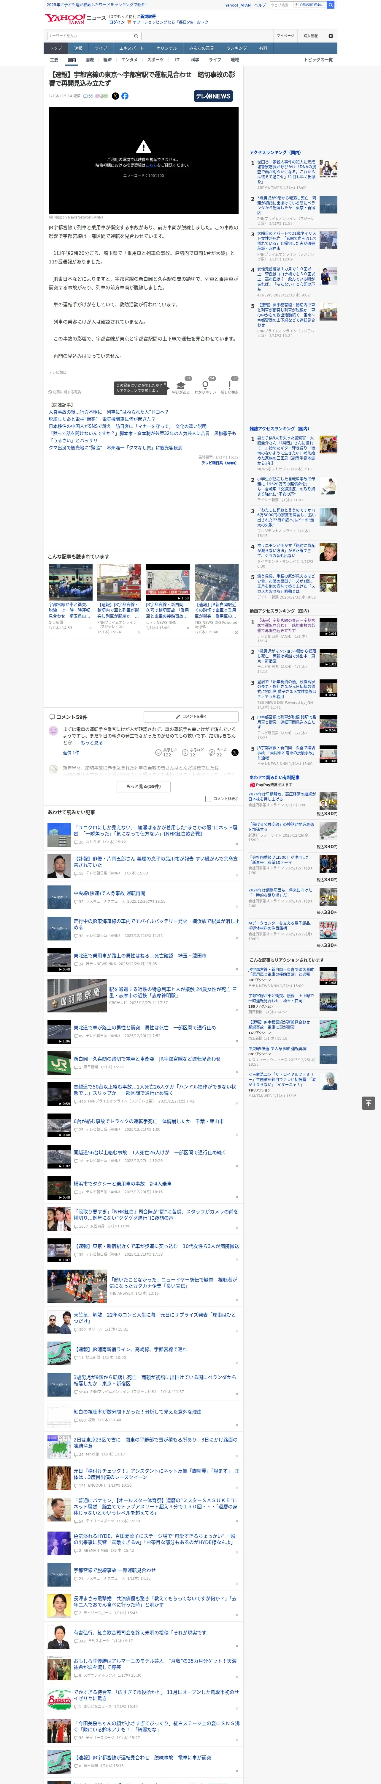Click the ウェブ検索 input field
The height and width of the screenshot is (1784, 381).
(x=281, y=5)
